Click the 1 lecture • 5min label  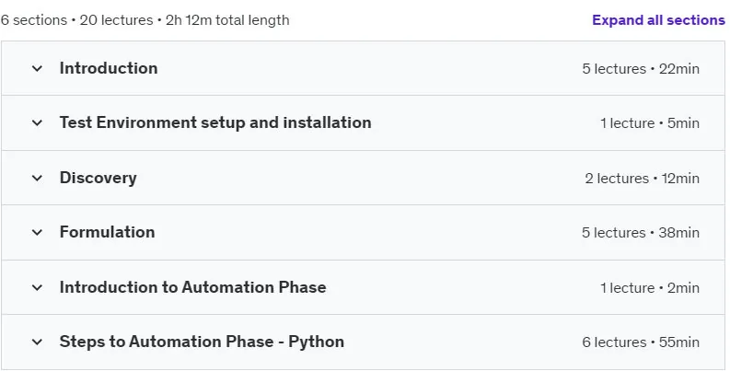(x=650, y=122)
